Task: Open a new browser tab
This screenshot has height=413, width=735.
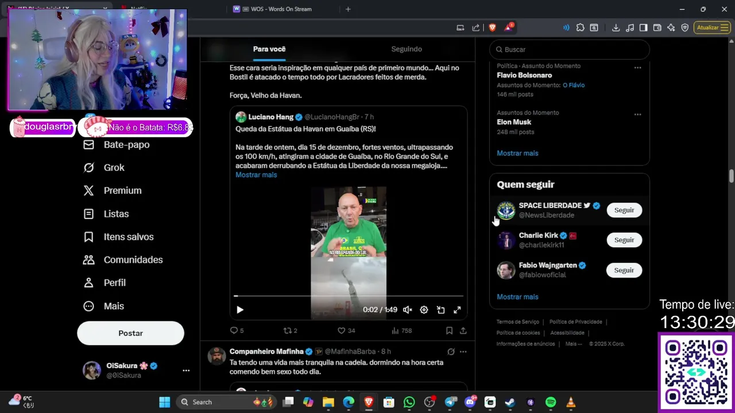Action: [348, 9]
